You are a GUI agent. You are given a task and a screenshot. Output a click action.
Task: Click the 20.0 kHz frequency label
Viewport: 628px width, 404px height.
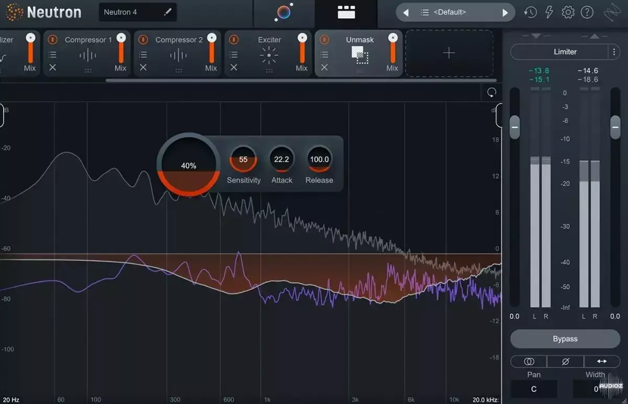tap(485, 399)
